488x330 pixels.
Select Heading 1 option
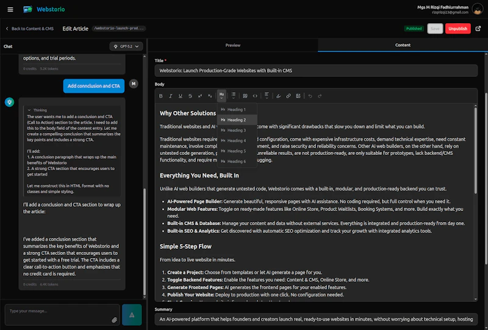click(237, 110)
